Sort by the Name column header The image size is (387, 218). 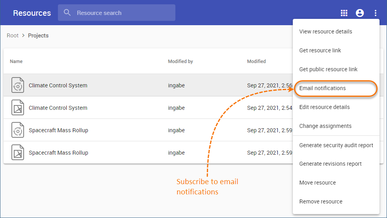16,61
